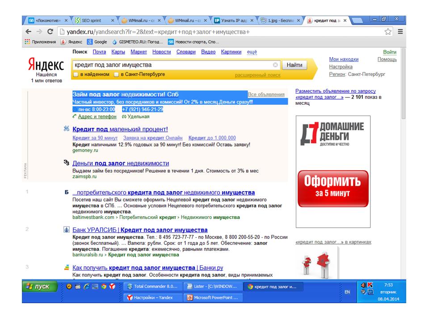Open the Новости service link

click(x=162, y=52)
